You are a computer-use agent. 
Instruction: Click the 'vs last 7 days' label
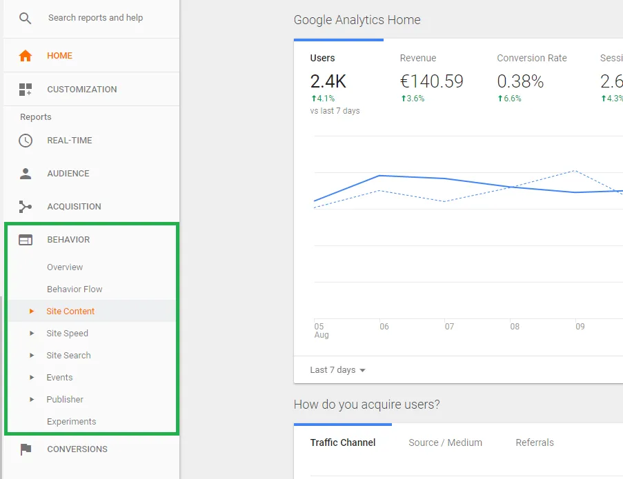pyautogui.click(x=335, y=111)
